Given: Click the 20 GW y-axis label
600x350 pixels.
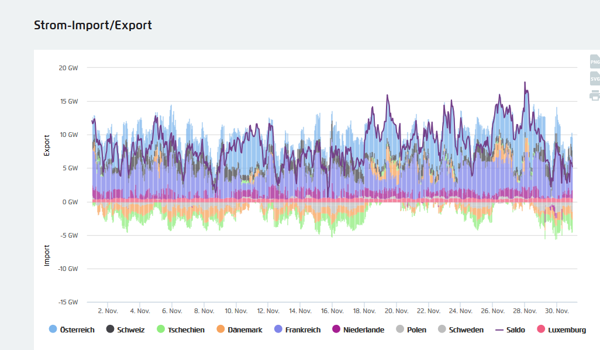Looking at the screenshot, I should click(68, 68).
